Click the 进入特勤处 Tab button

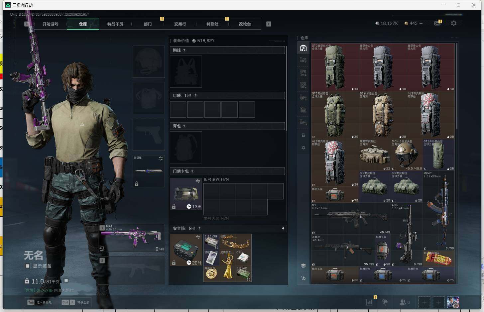(40, 302)
